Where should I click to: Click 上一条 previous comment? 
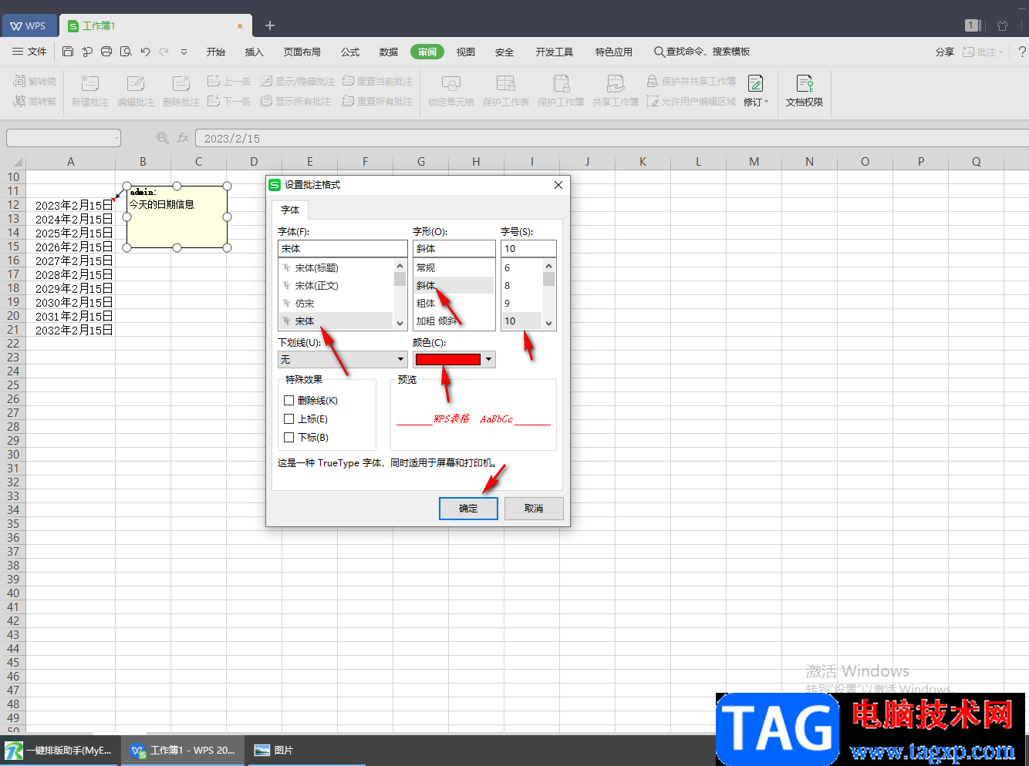click(229, 81)
